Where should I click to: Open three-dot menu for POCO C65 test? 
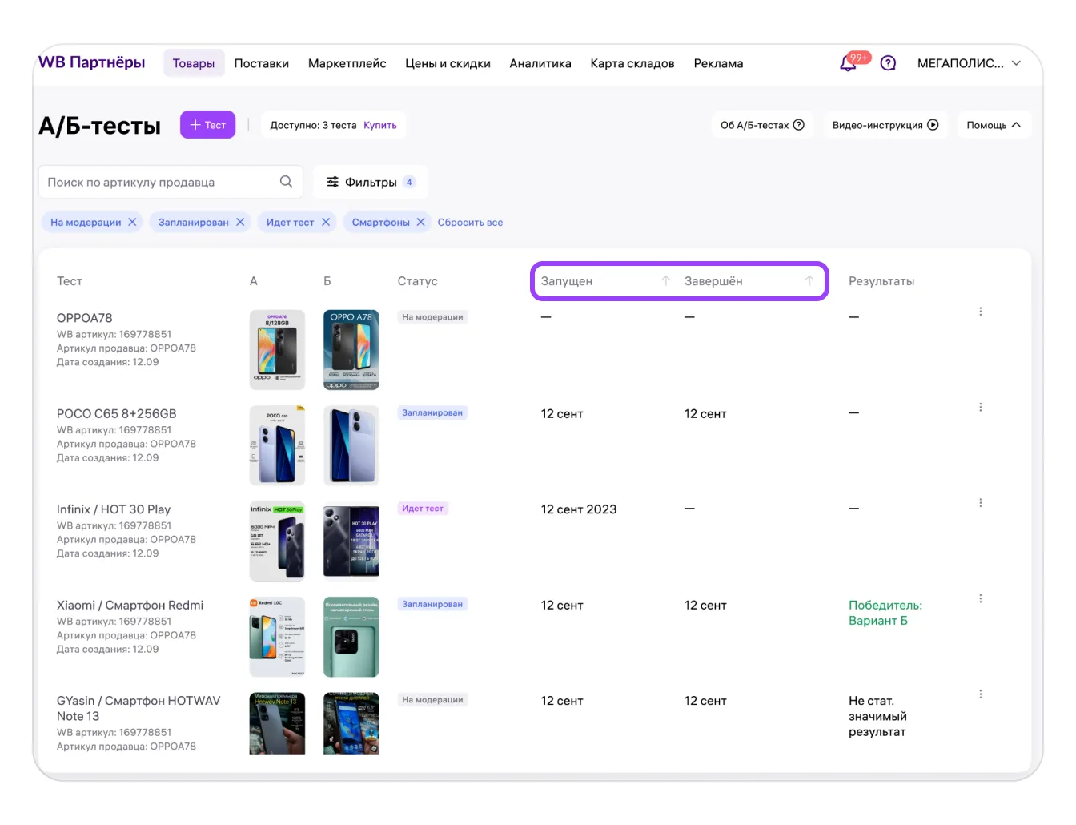980,408
